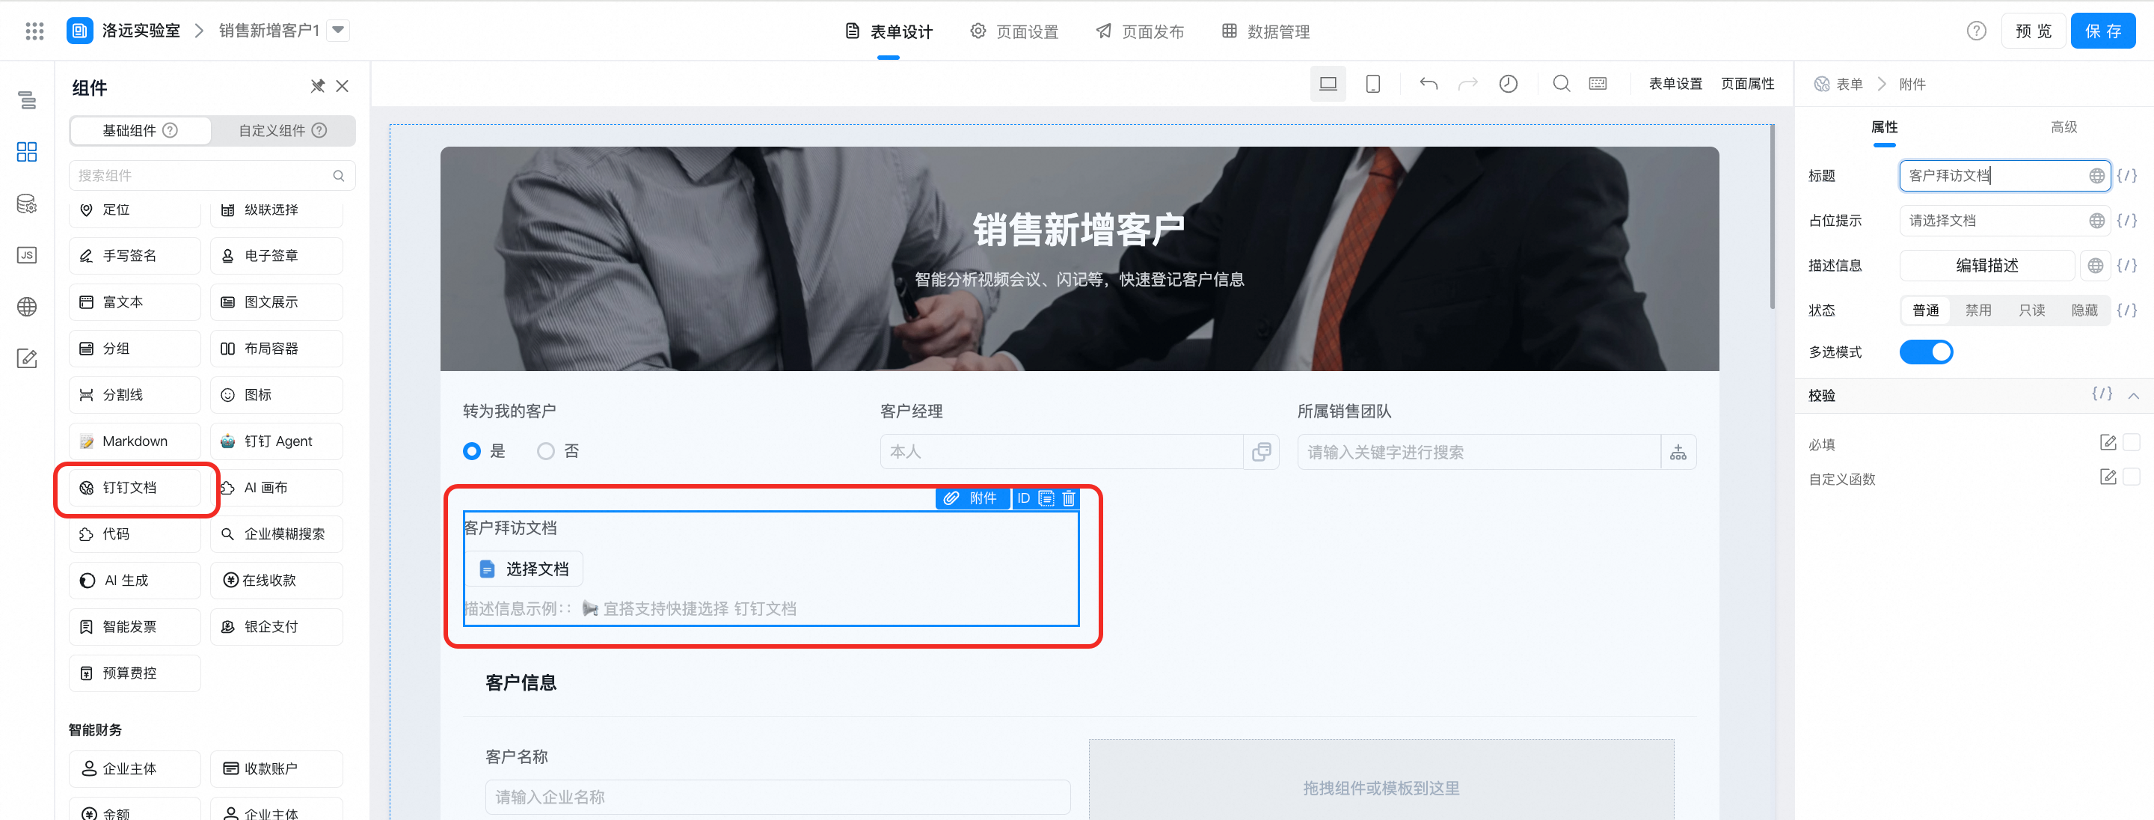Toggle the multi-select mode switch
This screenshot has height=820, width=2154.
point(1925,352)
